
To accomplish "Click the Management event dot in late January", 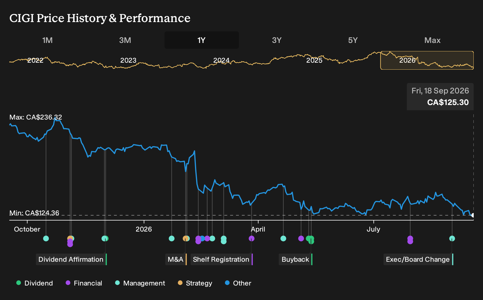I will point(172,238).
